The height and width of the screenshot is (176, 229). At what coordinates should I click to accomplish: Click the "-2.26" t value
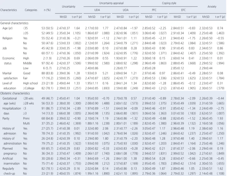[x=134, y=128]
